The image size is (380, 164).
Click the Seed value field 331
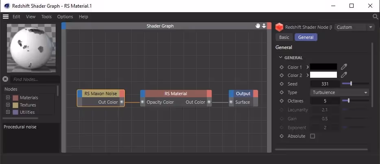pyautogui.click(x=325, y=84)
